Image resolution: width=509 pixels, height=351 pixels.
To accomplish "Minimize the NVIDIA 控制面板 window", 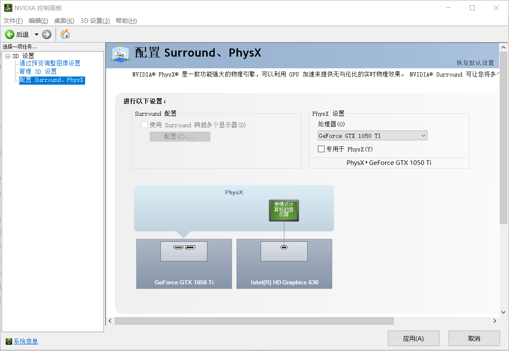I will (x=449, y=8).
